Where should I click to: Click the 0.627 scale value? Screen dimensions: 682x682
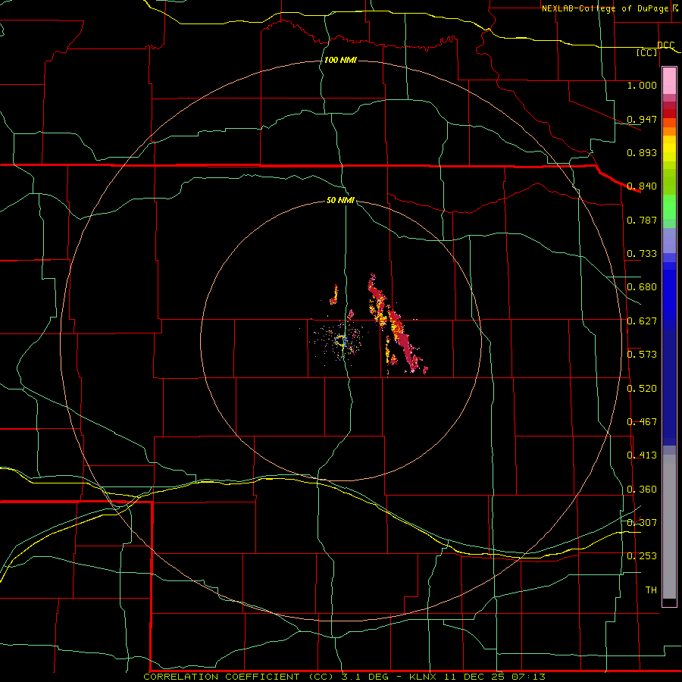[x=642, y=321]
